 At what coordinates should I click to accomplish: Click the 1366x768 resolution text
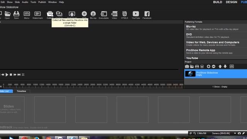[x=201, y=133]
